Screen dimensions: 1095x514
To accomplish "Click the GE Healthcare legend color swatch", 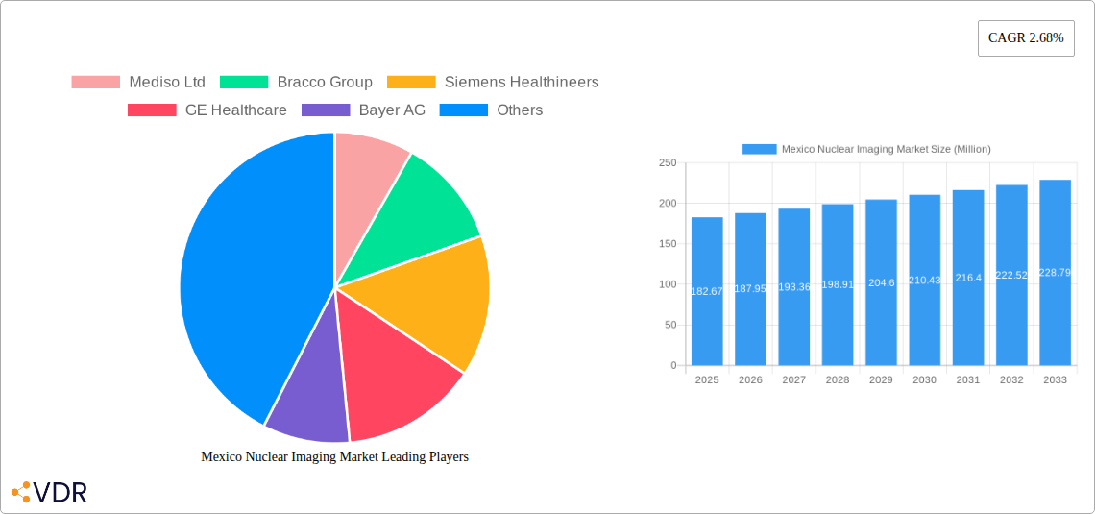I will click(152, 110).
